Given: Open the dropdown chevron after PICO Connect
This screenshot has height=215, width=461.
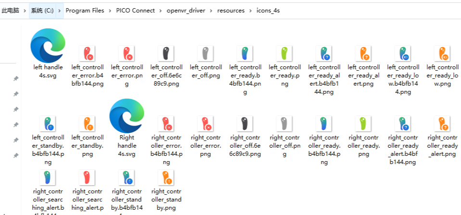Looking at the screenshot, I should coord(161,11).
